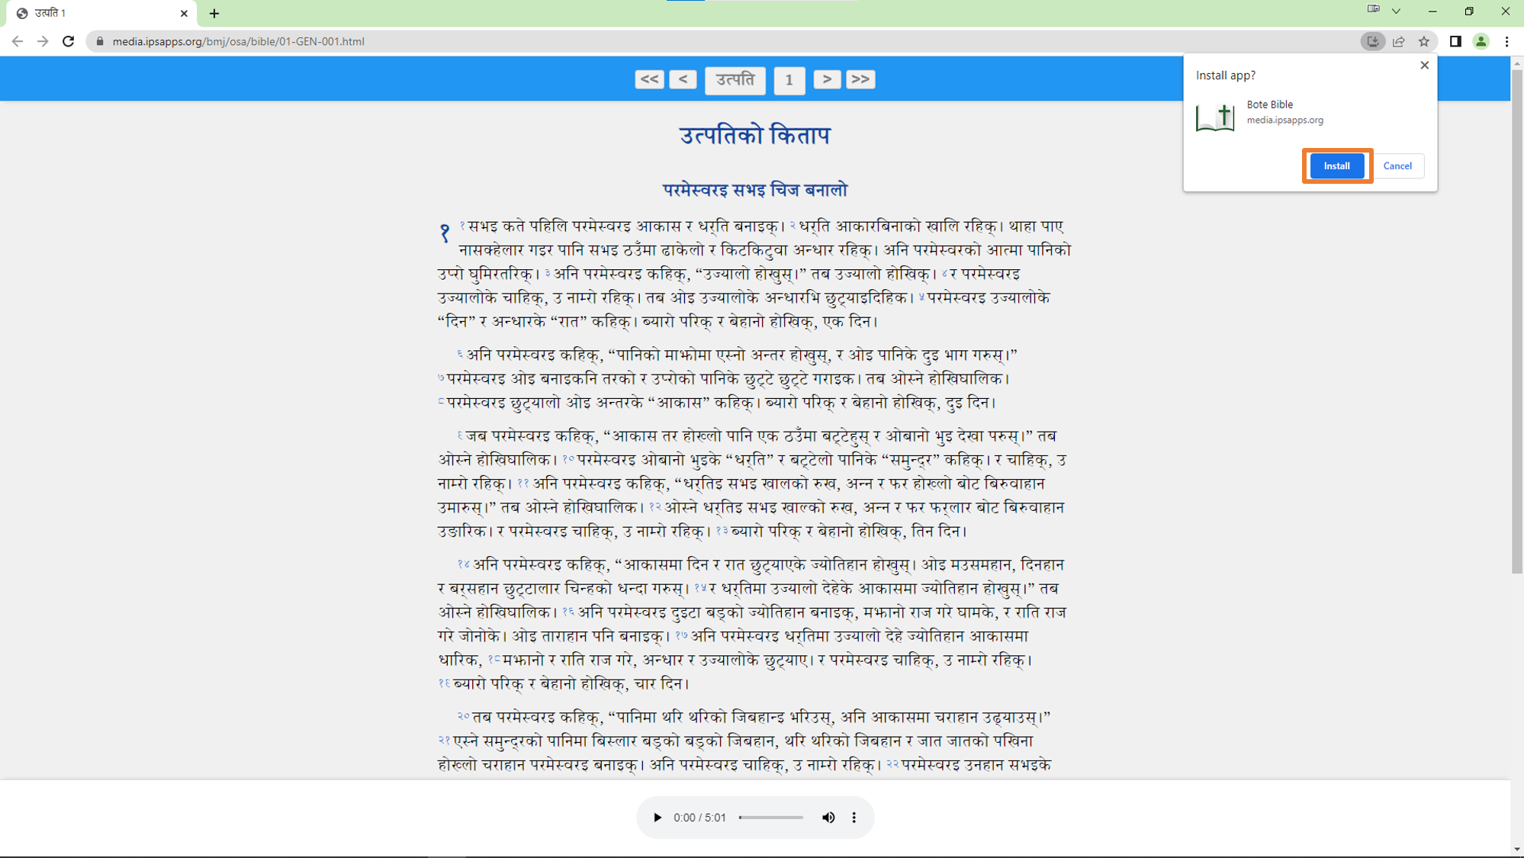Screen dimensions: 1524x858
Task: Close the Install app popup
Action: (1424, 66)
